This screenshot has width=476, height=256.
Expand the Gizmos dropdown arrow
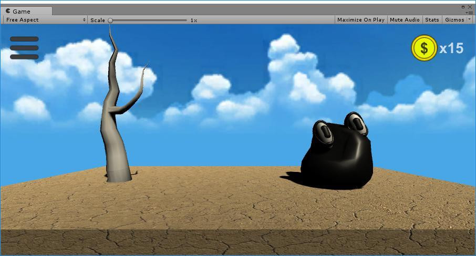click(x=470, y=19)
